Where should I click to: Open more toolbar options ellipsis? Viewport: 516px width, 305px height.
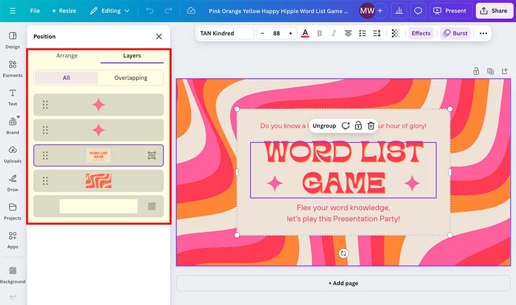tap(483, 34)
